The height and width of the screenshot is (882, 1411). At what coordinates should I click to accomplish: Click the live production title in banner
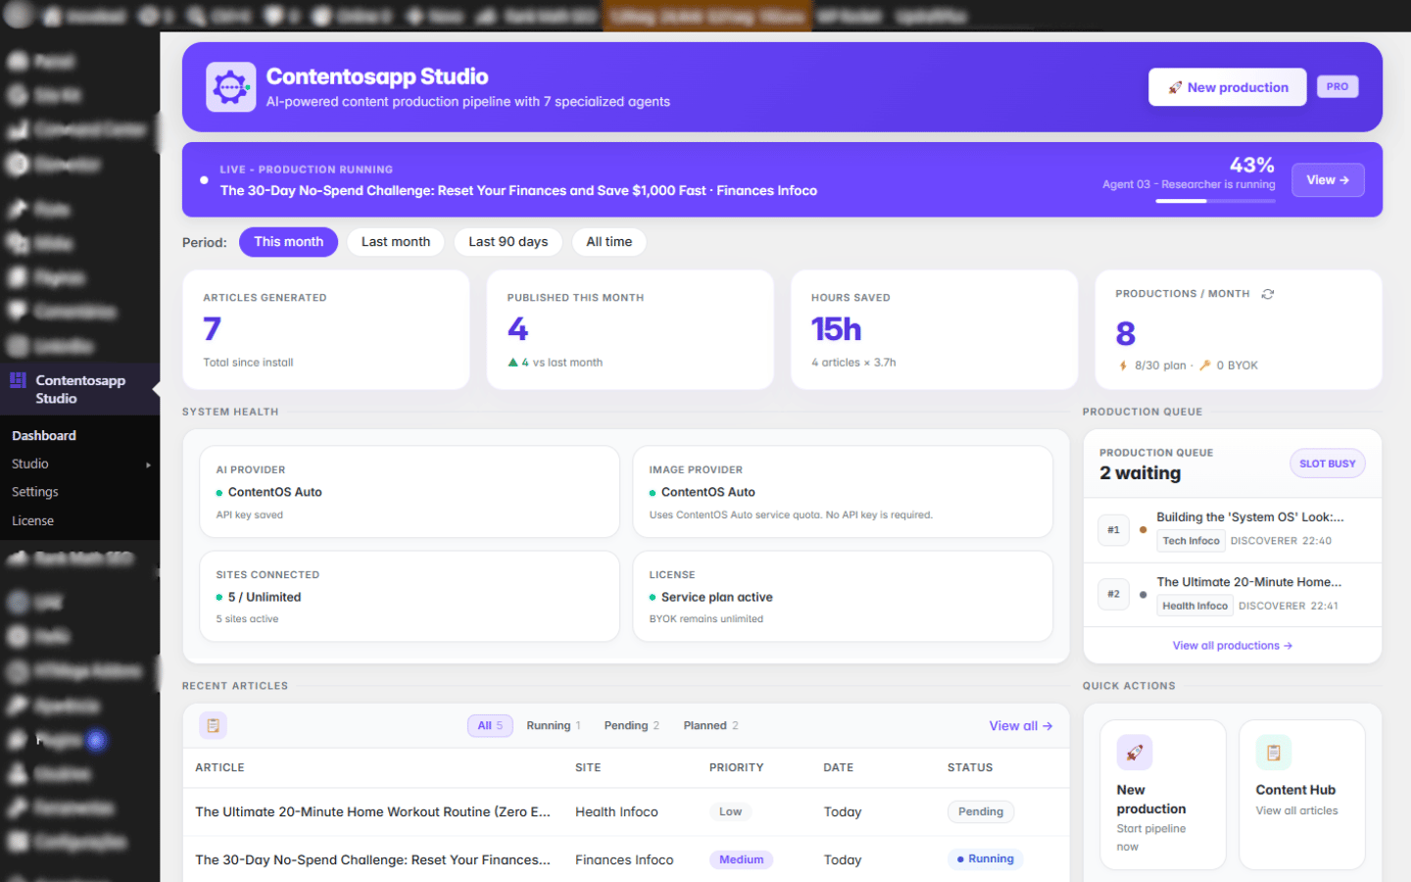518,190
